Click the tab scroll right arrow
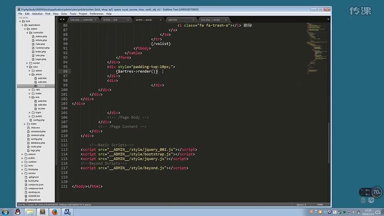Screen dimensions: 384x216 click(63, 20)
